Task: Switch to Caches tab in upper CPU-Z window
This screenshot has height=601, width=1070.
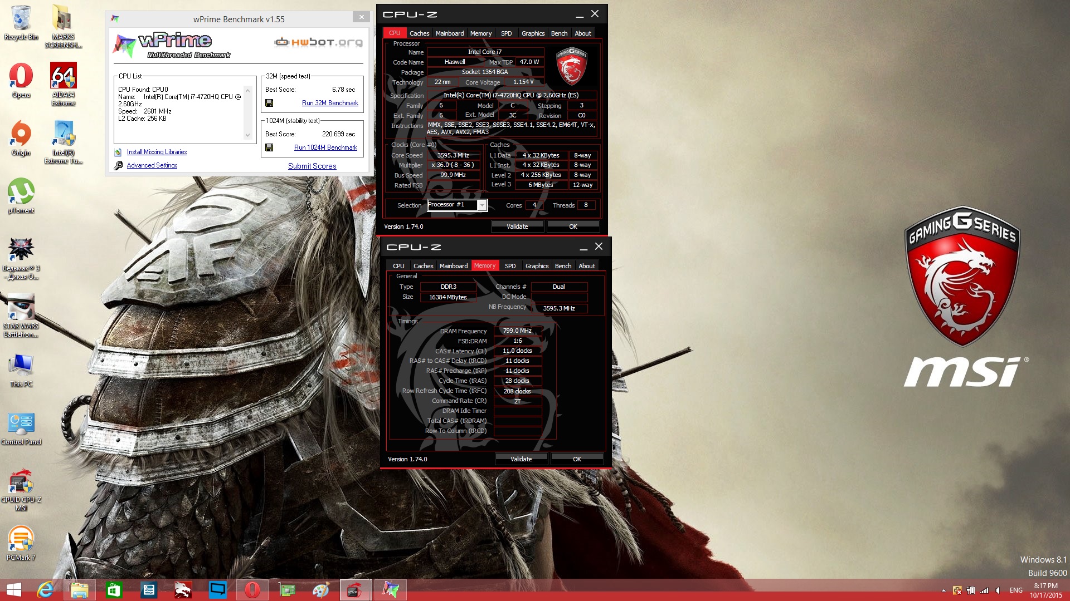Action: point(419,33)
